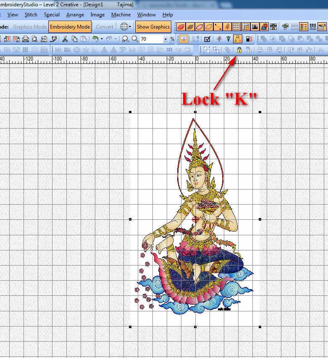Open the View menu
This screenshot has width=328, height=358.
click(x=13, y=15)
